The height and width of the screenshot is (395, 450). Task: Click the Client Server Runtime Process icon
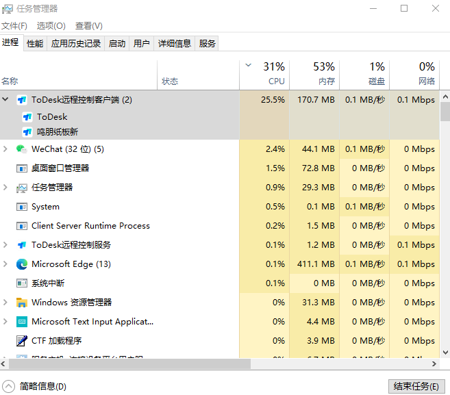pos(22,226)
